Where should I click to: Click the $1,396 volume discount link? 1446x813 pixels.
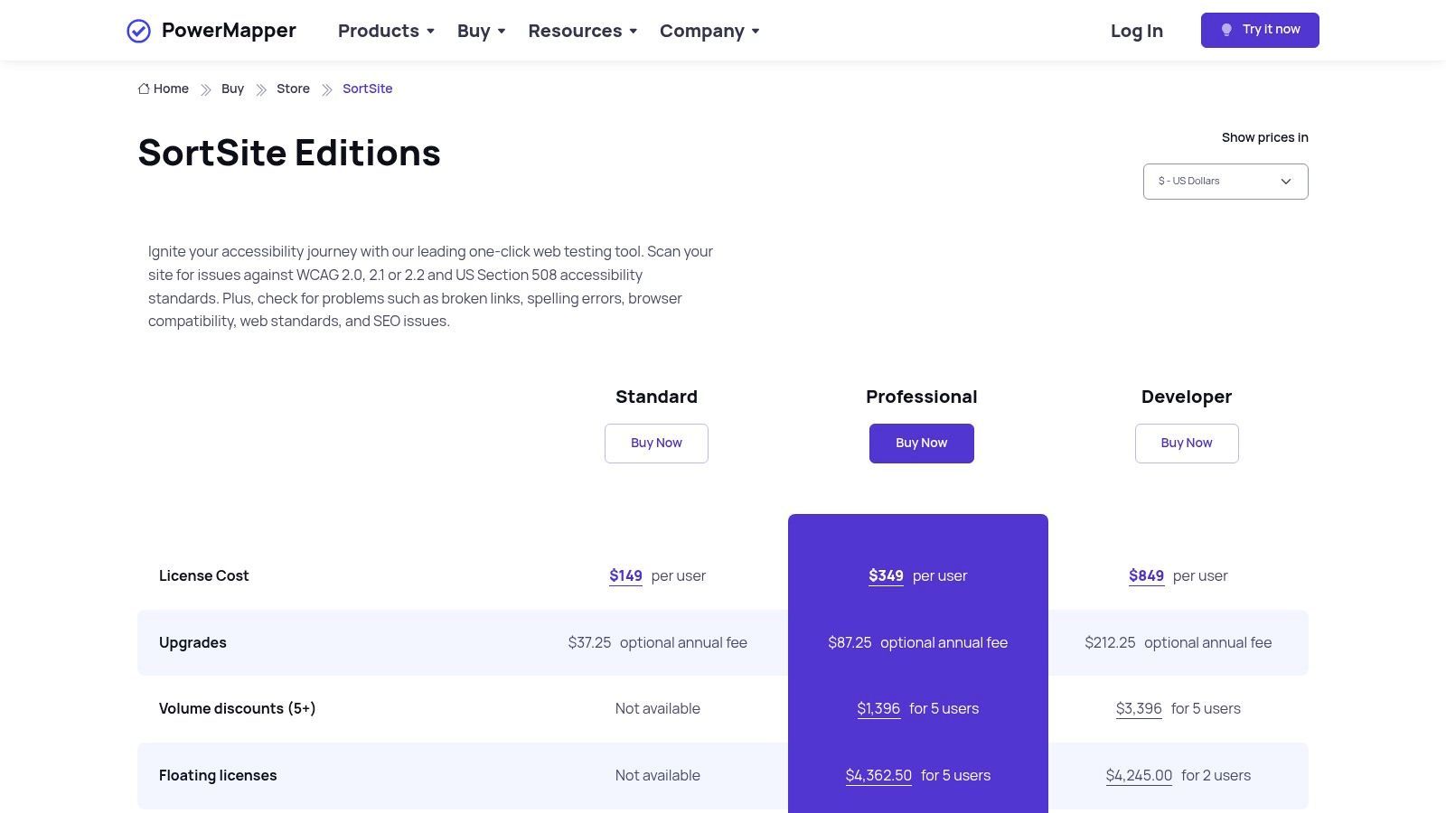click(x=878, y=708)
